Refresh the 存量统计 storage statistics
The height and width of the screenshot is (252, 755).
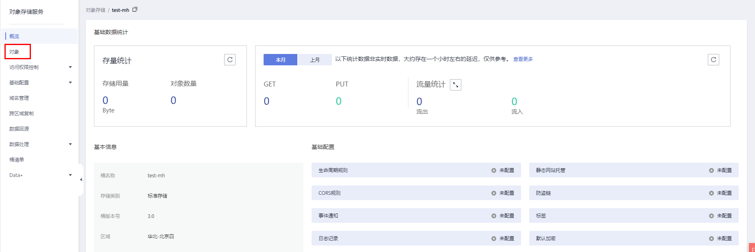230,60
